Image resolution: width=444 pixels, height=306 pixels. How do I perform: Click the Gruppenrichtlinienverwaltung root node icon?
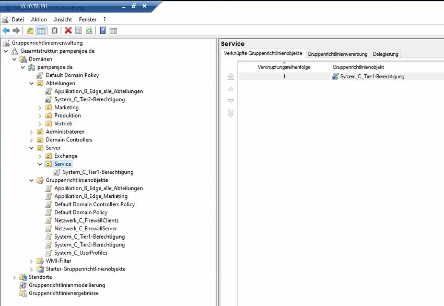click(6, 43)
